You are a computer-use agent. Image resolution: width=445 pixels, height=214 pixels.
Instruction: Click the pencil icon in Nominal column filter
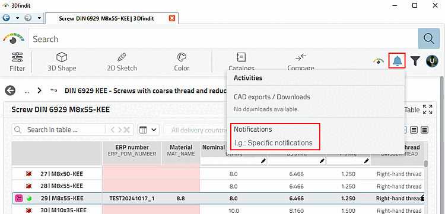pyautogui.click(x=263, y=161)
